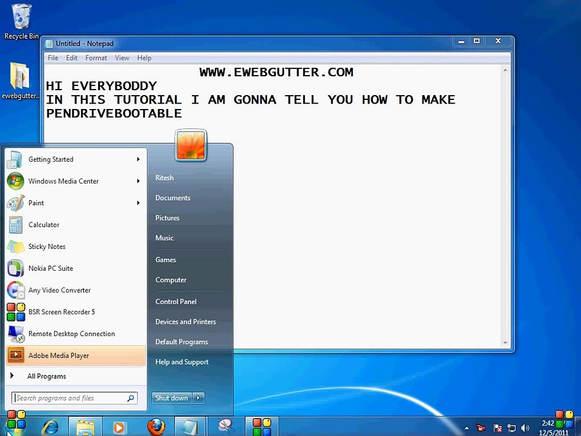Click the Snipping Tool taskbar icon
The height and width of the screenshot is (436, 581).
click(x=225, y=427)
